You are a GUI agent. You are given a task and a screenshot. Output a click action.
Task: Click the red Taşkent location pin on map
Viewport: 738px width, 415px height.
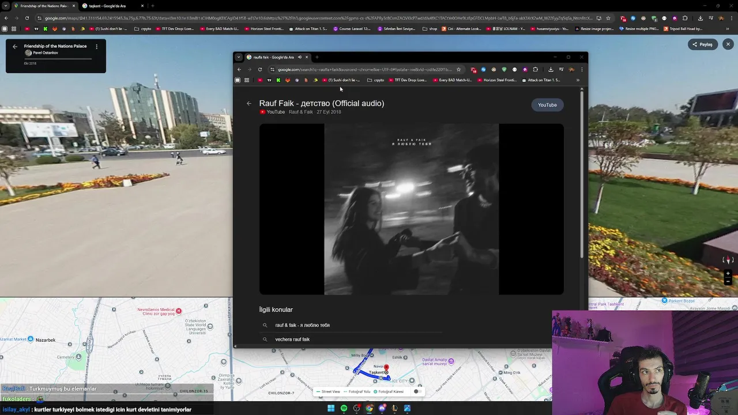click(386, 368)
